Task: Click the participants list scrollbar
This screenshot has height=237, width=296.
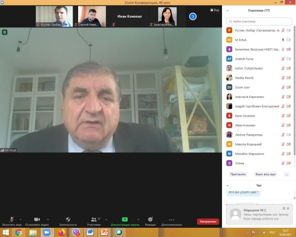Action: pos(295,91)
